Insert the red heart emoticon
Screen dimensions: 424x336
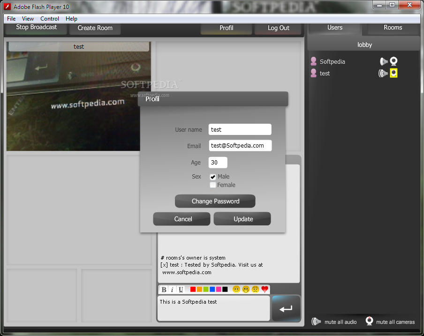pos(265,290)
